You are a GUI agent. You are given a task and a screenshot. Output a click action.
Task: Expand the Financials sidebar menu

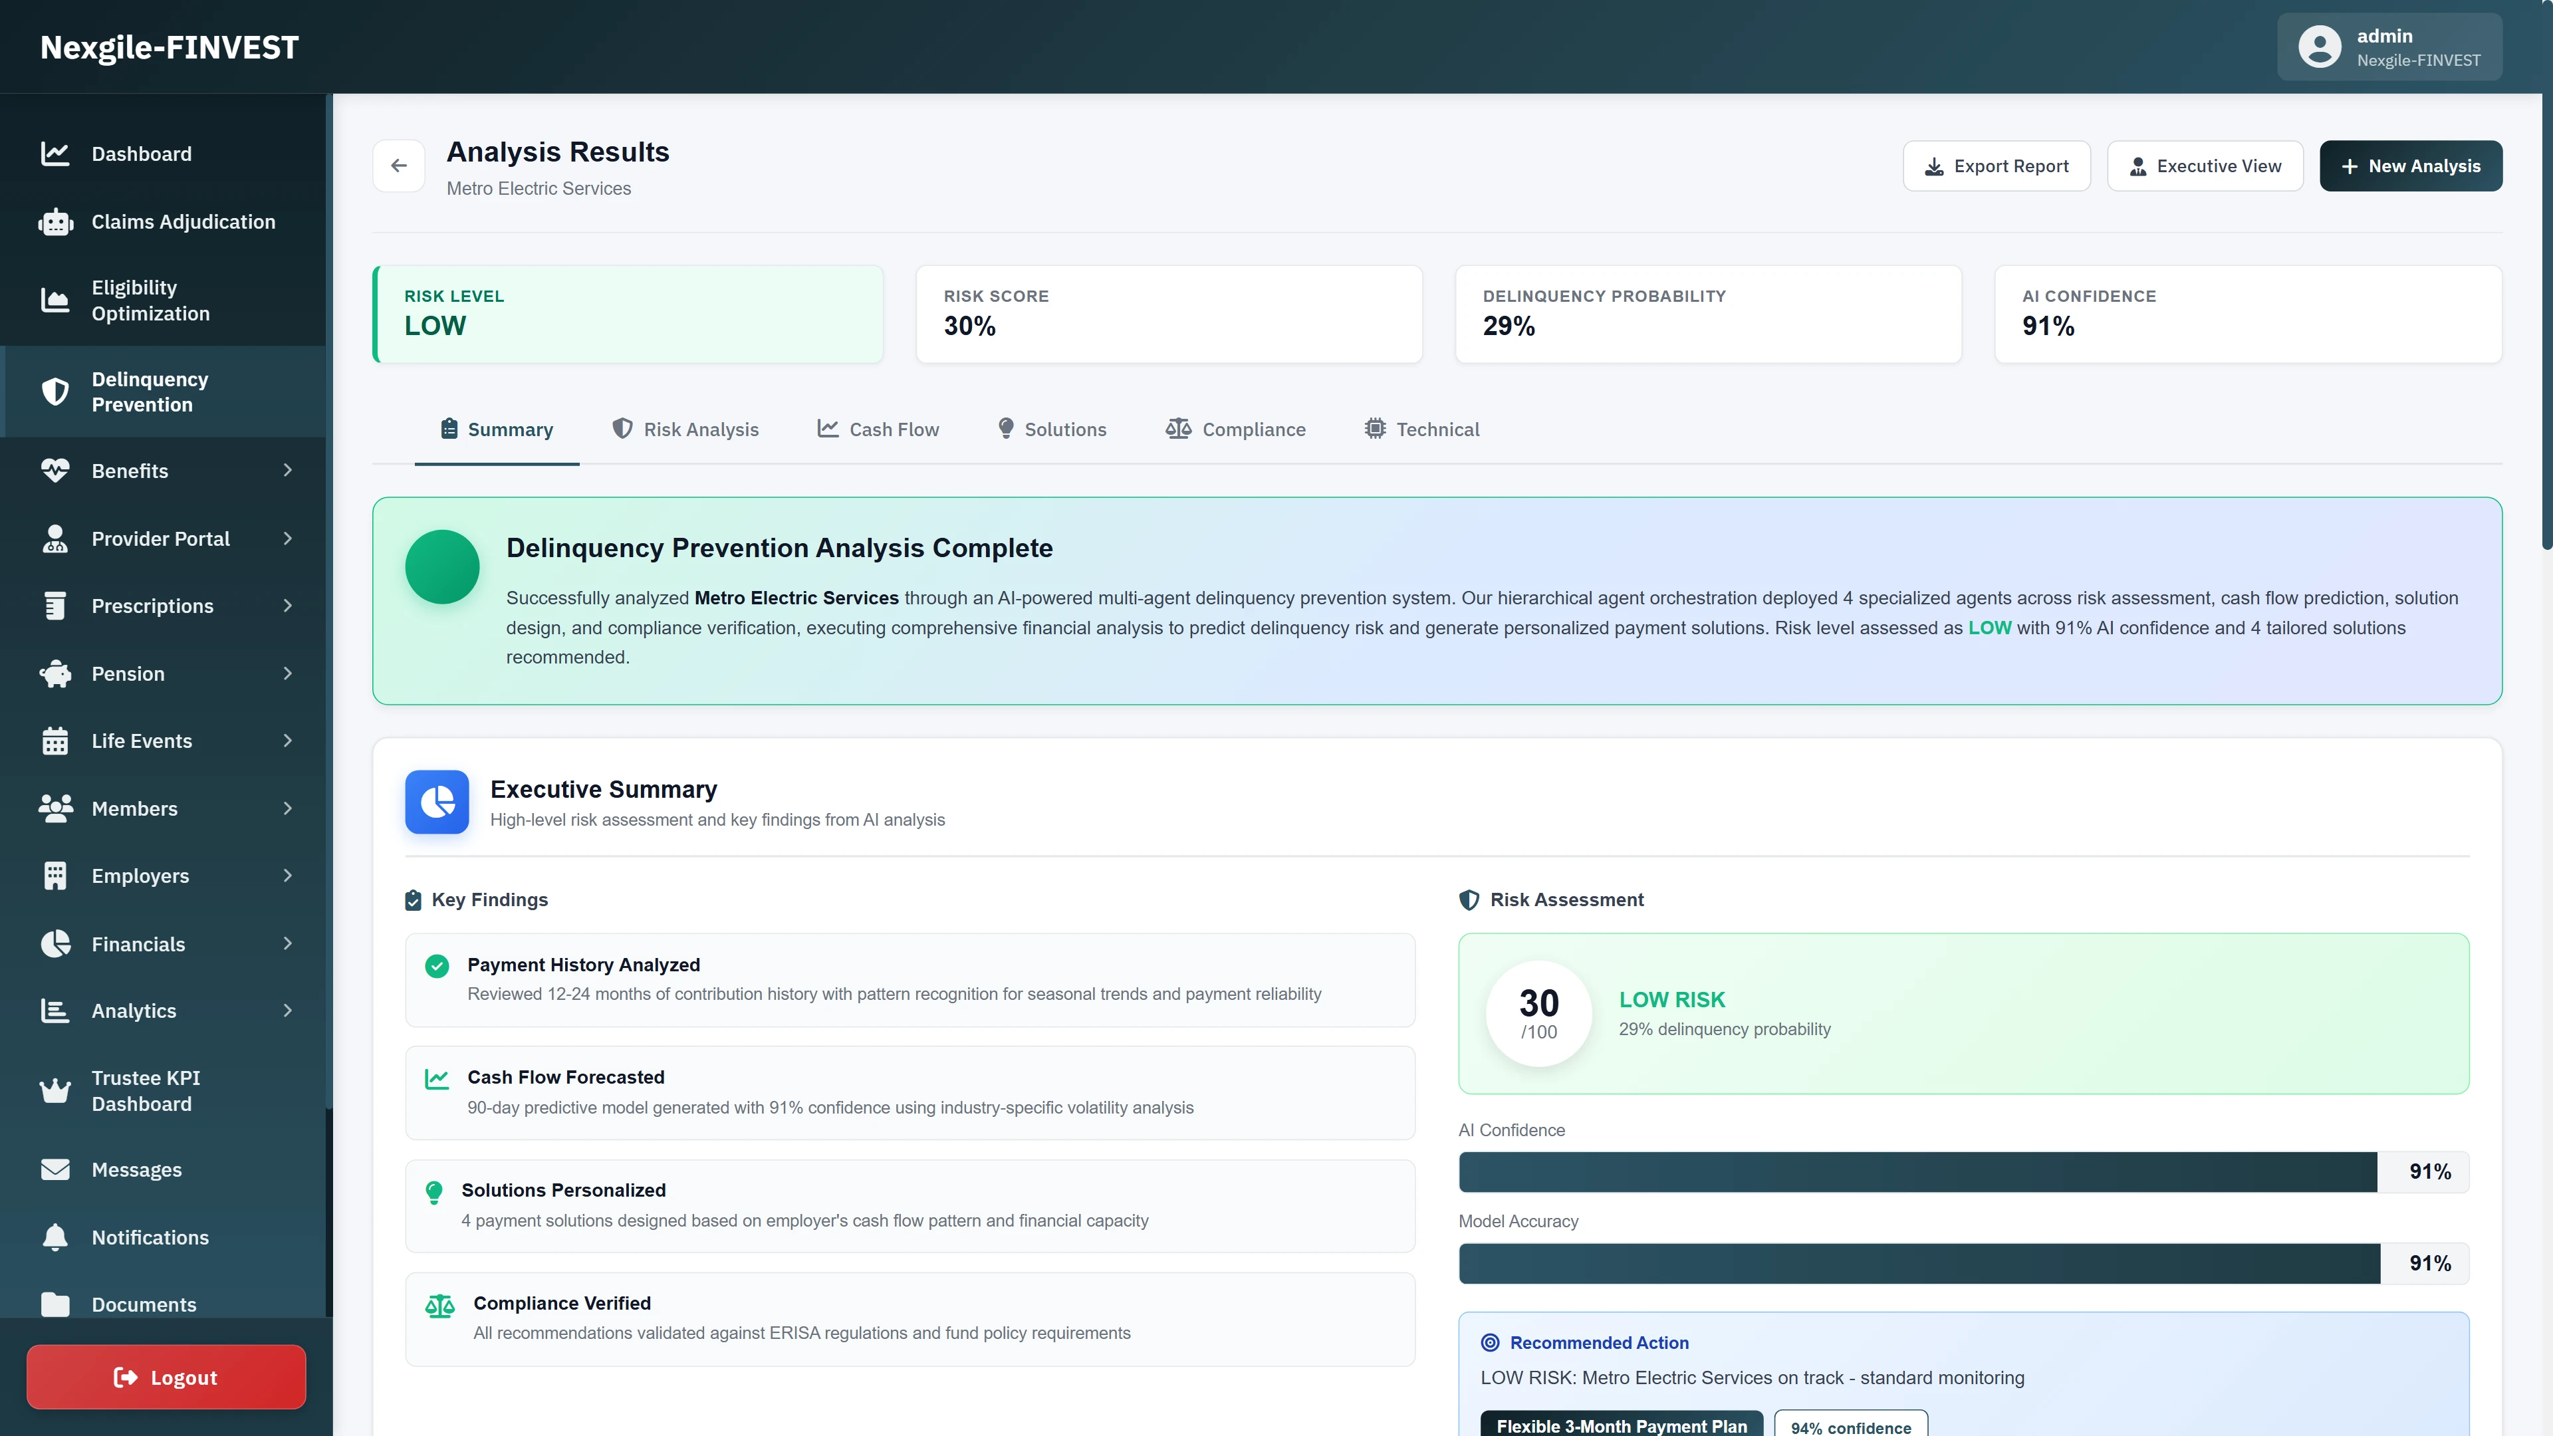coord(287,943)
